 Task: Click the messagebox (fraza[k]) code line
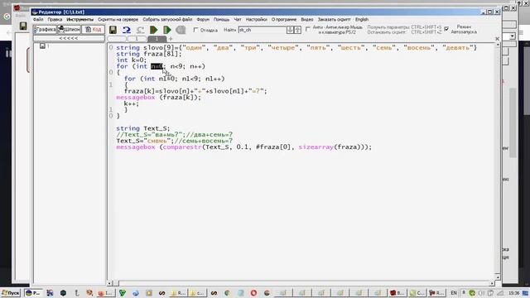pos(158,98)
